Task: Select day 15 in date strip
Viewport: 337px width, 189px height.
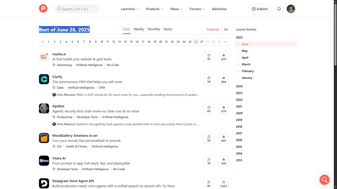Action: click(x=131, y=42)
